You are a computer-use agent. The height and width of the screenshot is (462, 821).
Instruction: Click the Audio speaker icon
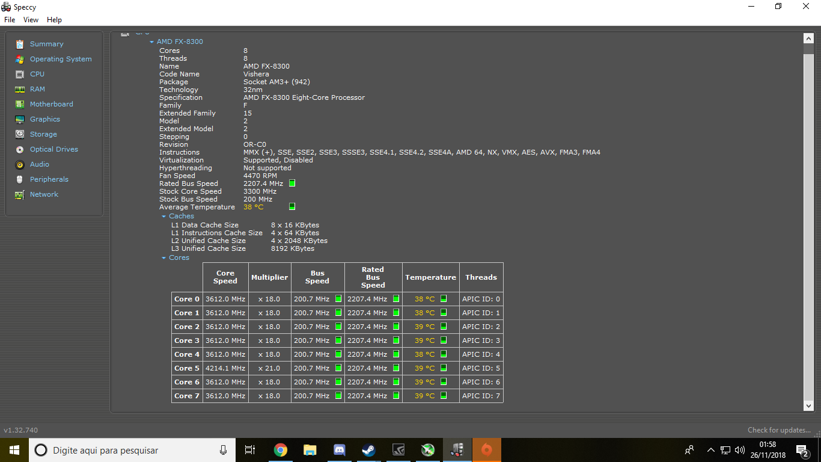(x=20, y=164)
